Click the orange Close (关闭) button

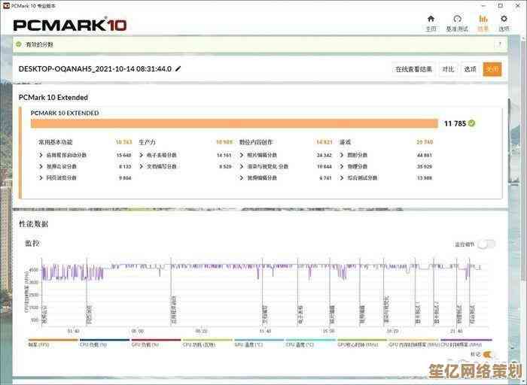(x=492, y=69)
